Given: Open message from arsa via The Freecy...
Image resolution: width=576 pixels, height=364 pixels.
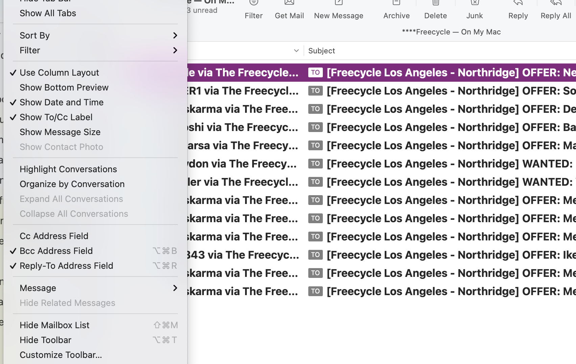Looking at the screenshot, I should [243, 146].
